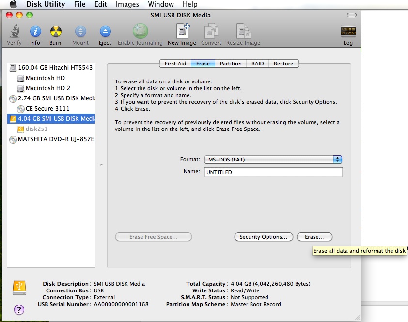Click the Name field containing UNTITLED

point(273,172)
